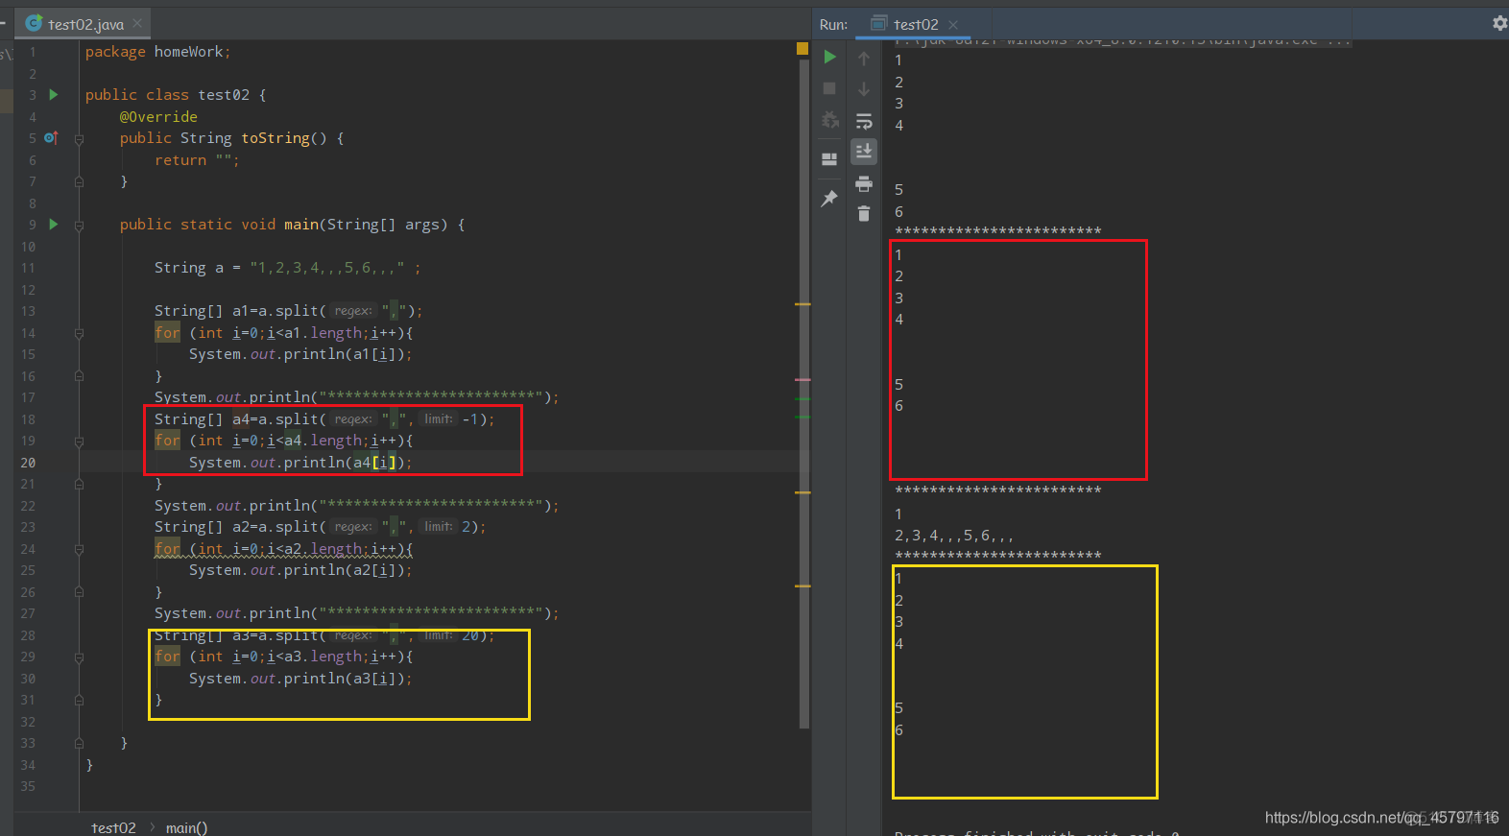Click System.out.println(a2[i]) on line 25
This screenshot has height=836, width=1509.
[300, 570]
